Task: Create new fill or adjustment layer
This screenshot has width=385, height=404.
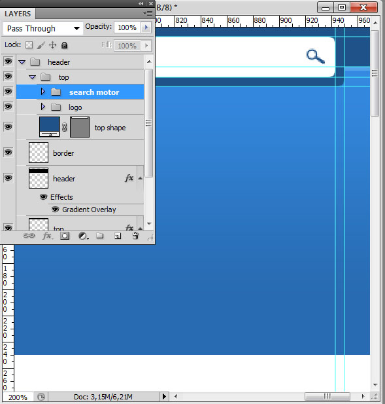Action: [x=83, y=236]
